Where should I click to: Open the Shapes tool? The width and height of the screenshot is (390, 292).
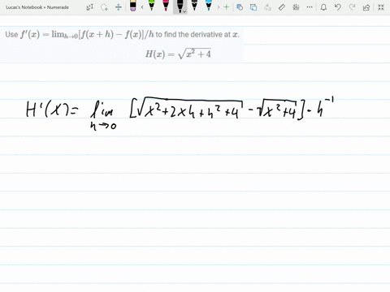pyautogui.click(x=240, y=7)
